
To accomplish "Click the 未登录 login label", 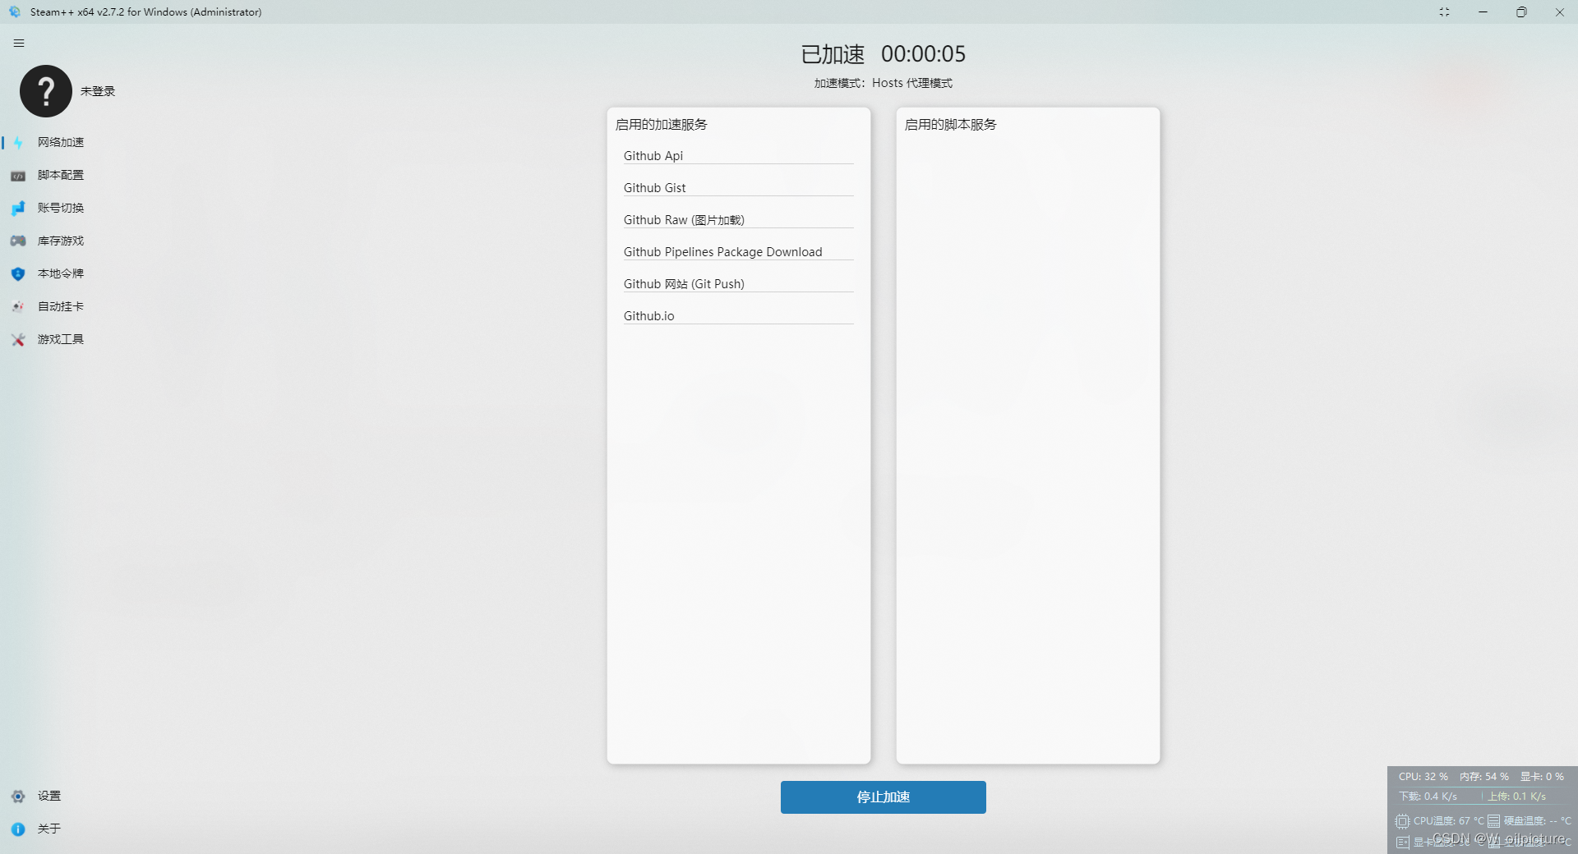I will pyautogui.click(x=98, y=91).
